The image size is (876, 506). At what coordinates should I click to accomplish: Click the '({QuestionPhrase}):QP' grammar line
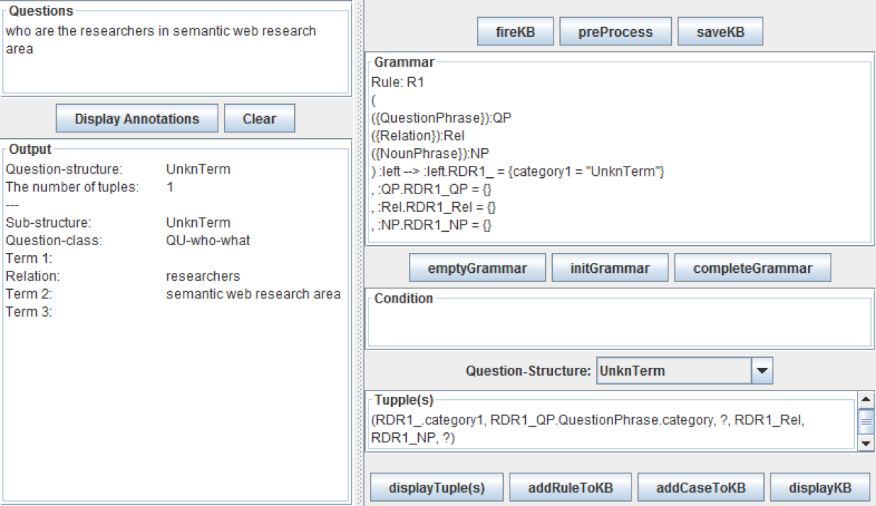tap(441, 118)
